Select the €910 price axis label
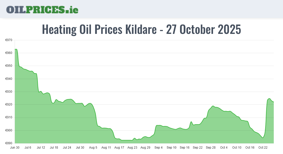This screenshot has width=283, height=154. click(x=9, y=118)
